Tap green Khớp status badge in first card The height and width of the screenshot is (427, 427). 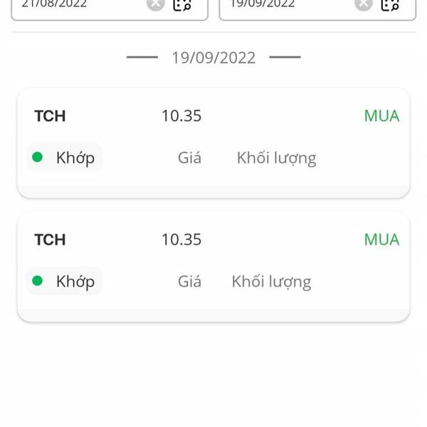(65, 157)
